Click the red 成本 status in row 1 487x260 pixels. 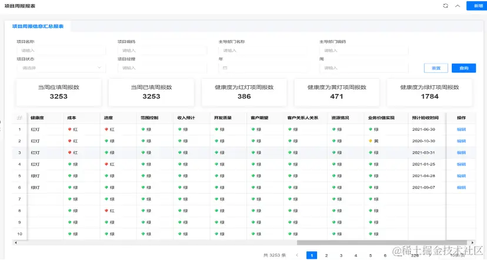pos(73,129)
